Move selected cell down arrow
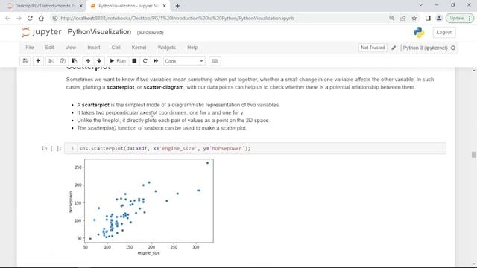 pos(99,61)
